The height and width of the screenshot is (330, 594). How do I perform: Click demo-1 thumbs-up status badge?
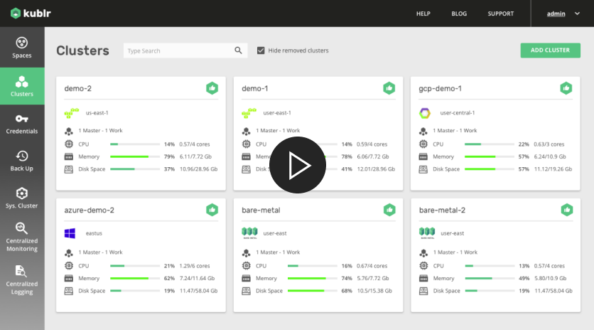389,88
